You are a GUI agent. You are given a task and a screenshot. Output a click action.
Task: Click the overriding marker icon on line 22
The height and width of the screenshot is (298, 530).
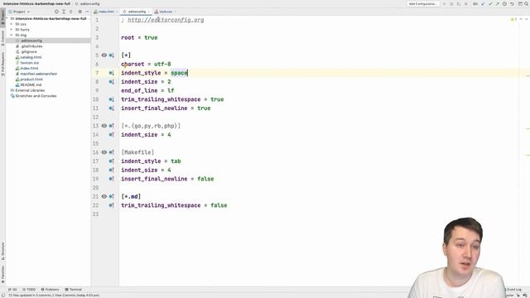(x=111, y=205)
